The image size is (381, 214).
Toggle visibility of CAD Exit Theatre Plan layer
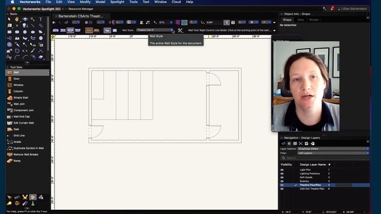[282, 188]
